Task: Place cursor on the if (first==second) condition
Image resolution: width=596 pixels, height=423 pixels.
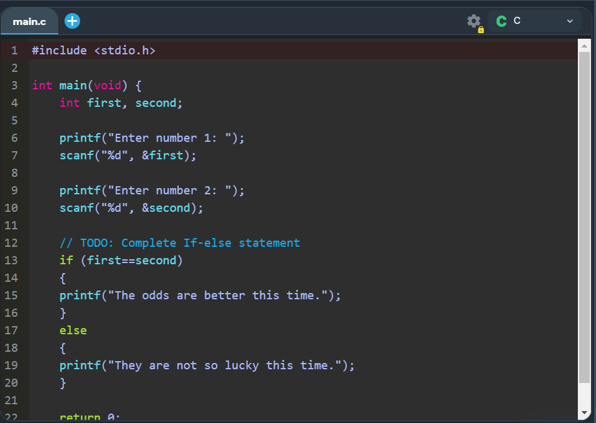Action: click(121, 261)
